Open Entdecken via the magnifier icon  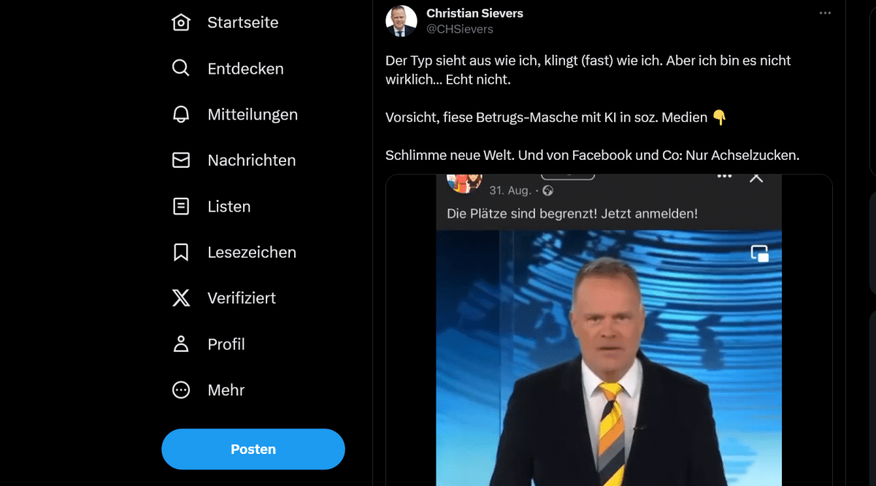[180, 69]
